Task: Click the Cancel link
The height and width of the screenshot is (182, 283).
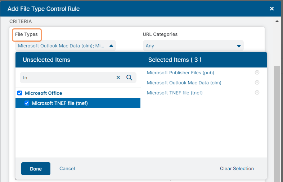Action: (67, 169)
